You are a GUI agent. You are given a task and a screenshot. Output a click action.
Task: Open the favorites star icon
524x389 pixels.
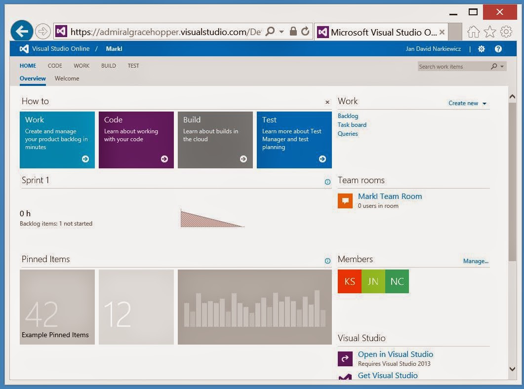(489, 32)
